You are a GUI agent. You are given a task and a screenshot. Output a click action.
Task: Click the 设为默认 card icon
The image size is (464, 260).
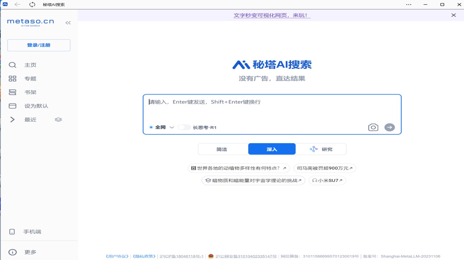12,106
